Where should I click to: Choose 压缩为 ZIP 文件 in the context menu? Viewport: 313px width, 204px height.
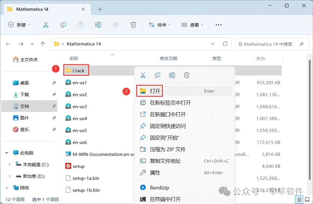point(184,150)
